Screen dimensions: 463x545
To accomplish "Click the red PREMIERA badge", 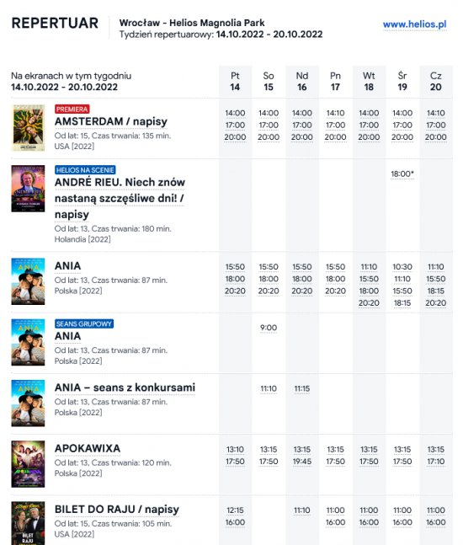I will click(x=72, y=110).
